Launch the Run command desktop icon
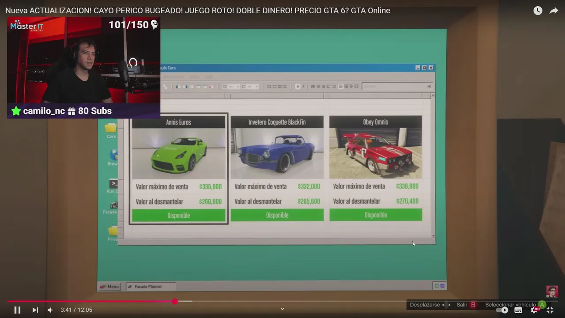The width and height of the screenshot is (565, 318). [x=113, y=186]
